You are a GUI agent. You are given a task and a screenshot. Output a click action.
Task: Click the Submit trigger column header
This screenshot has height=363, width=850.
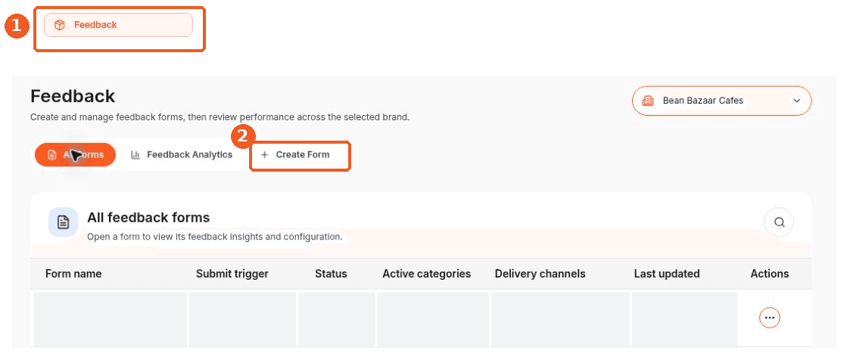tap(232, 275)
